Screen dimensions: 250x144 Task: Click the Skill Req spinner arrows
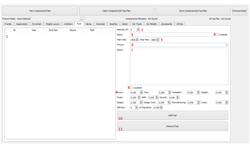[x=136, y=108]
